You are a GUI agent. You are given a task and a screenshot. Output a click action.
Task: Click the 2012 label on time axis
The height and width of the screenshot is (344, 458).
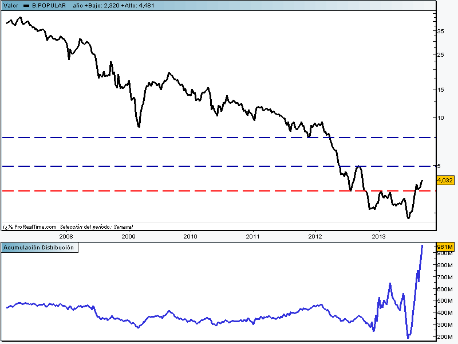click(315, 236)
